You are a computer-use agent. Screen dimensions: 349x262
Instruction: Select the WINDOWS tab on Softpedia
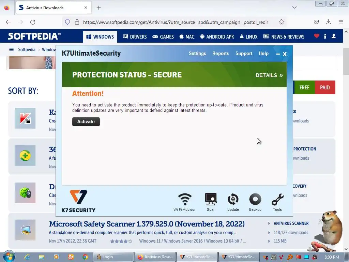click(100, 37)
